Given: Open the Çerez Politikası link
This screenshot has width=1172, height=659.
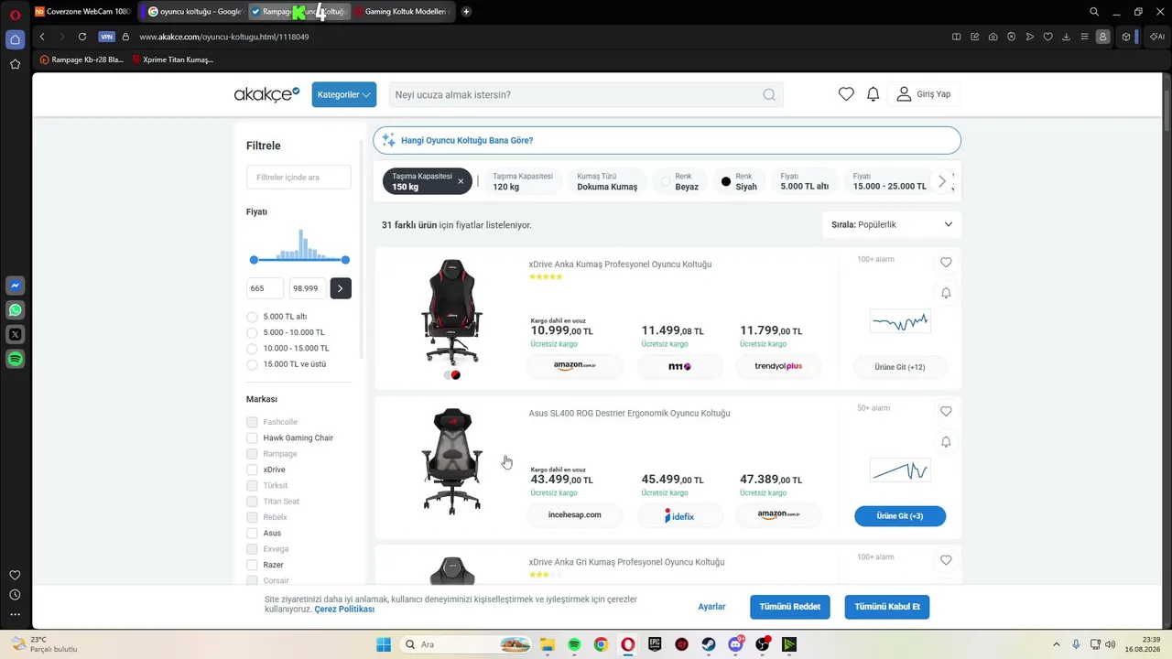Looking at the screenshot, I should pos(344,610).
